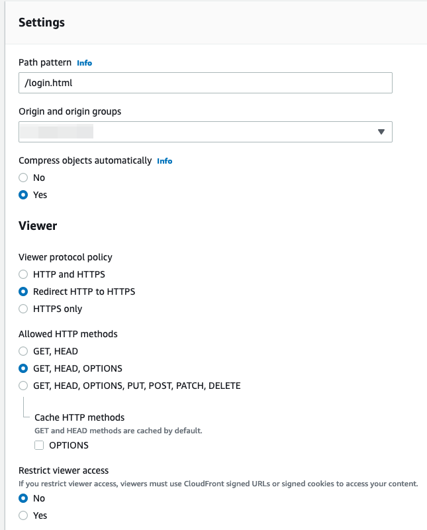Allow all methods including PUT and DELETE
The image size is (427, 530).
(24, 386)
